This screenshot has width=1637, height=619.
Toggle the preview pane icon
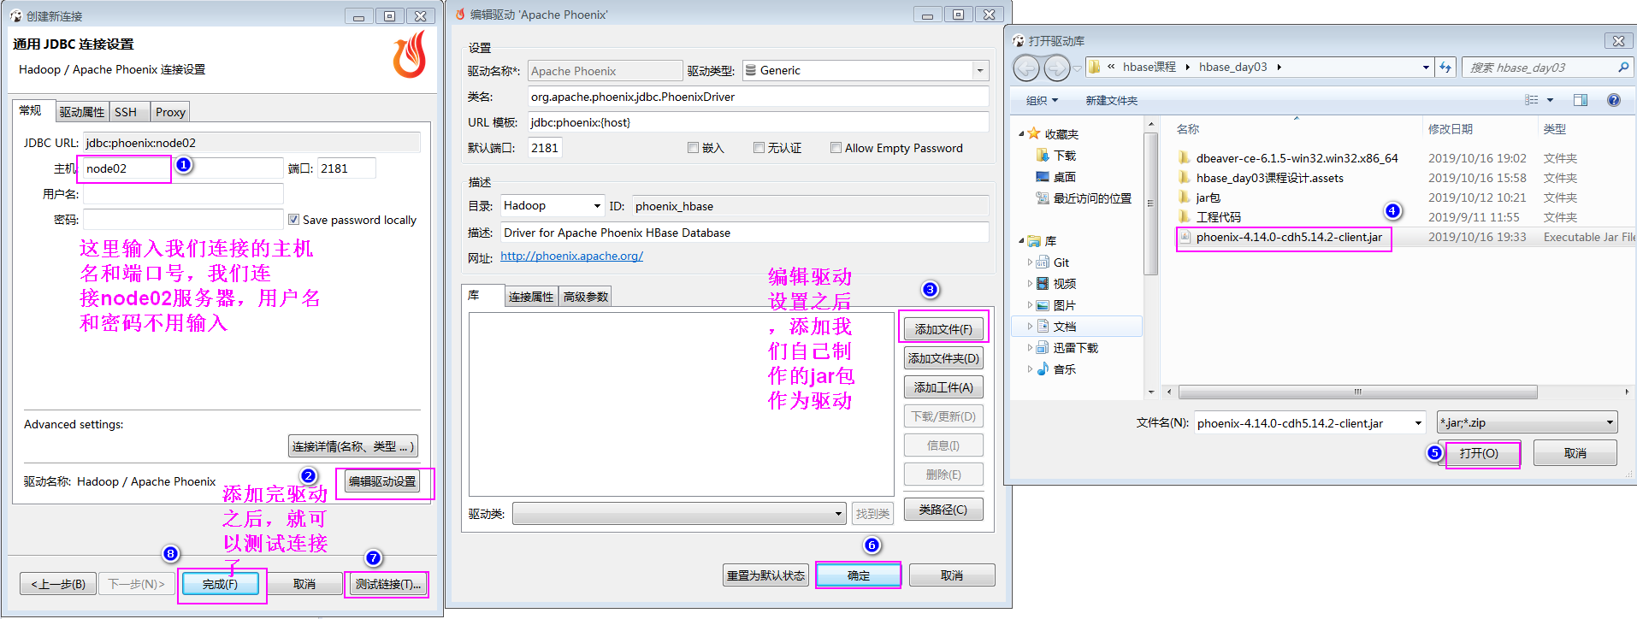tap(1581, 100)
